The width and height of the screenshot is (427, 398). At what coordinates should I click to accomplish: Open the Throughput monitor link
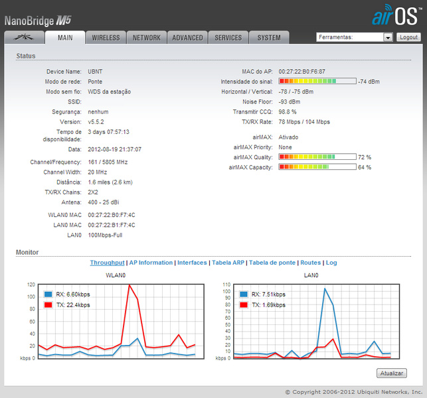108,263
